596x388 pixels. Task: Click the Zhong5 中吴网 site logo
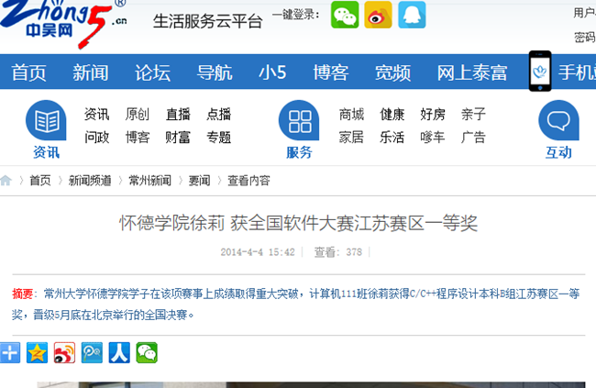click(62, 26)
